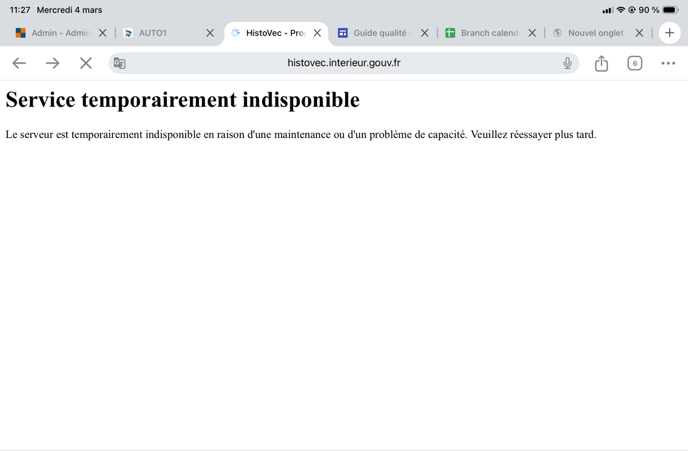This screenshot has height=451, width=688.
Task: Go back to the previous page
Action: click(x=19, y=64)
